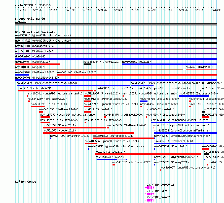The image size is (224, 203).
Task: Click nsv551060 (Cooper2011) label
Action: (x=59, y=130)
